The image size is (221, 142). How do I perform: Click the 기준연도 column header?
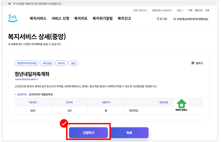[x=33, y=102]
